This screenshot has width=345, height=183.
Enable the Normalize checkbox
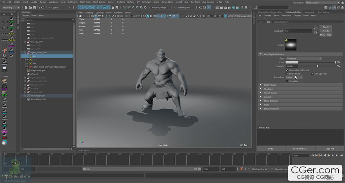click(x=287, y=81)
